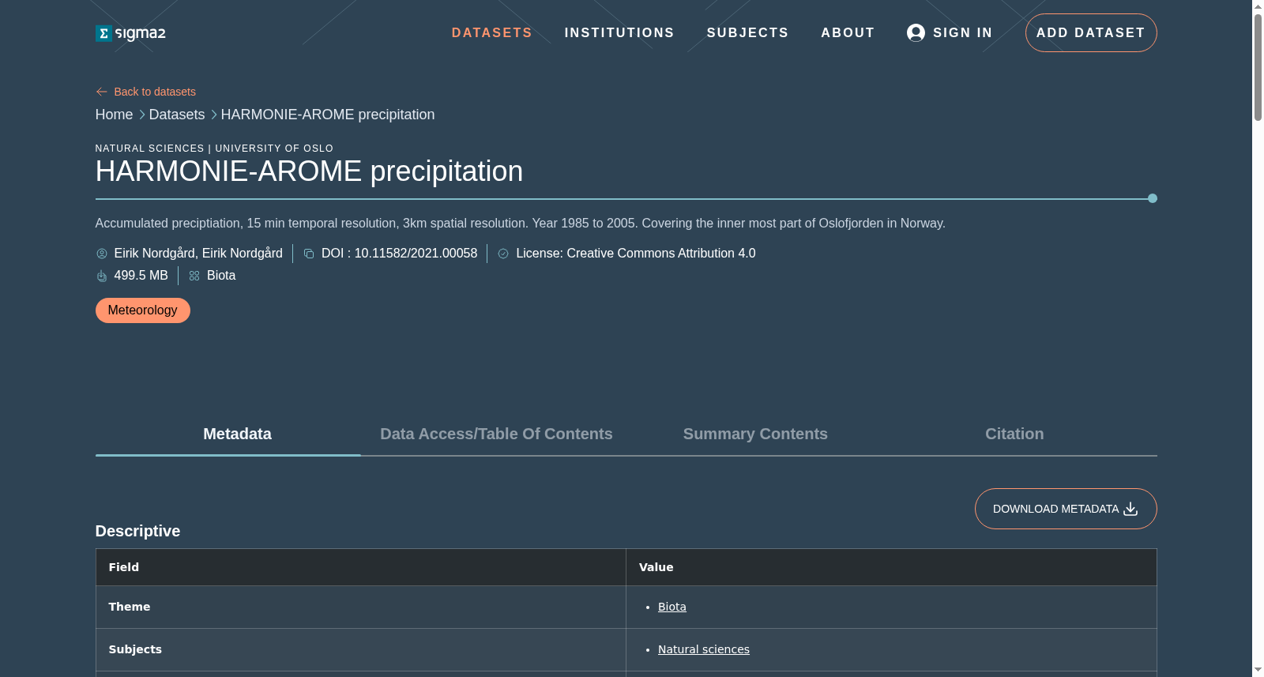Click the Value column header
The image size is (1264, 677).
[x=891, y=567]
